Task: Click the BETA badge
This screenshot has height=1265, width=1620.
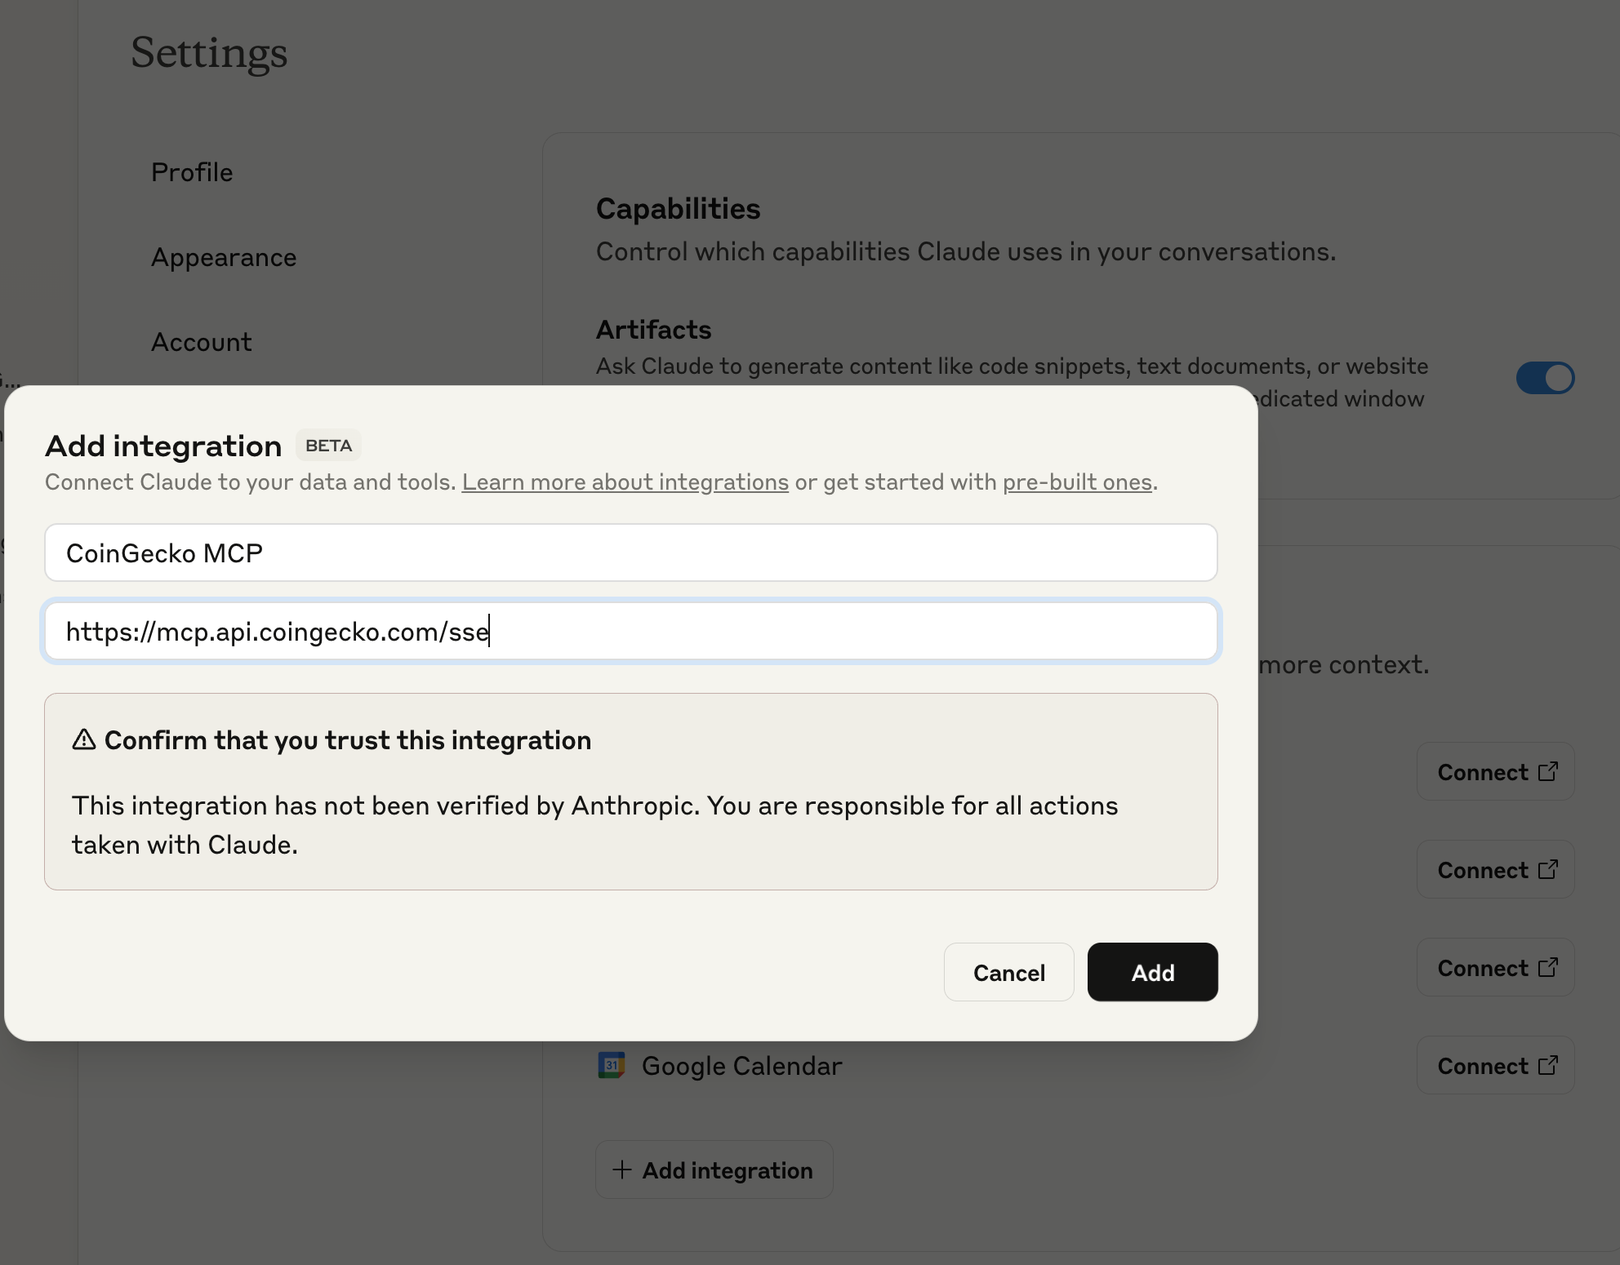Action: pyautogui.click(x=328, y=446)
